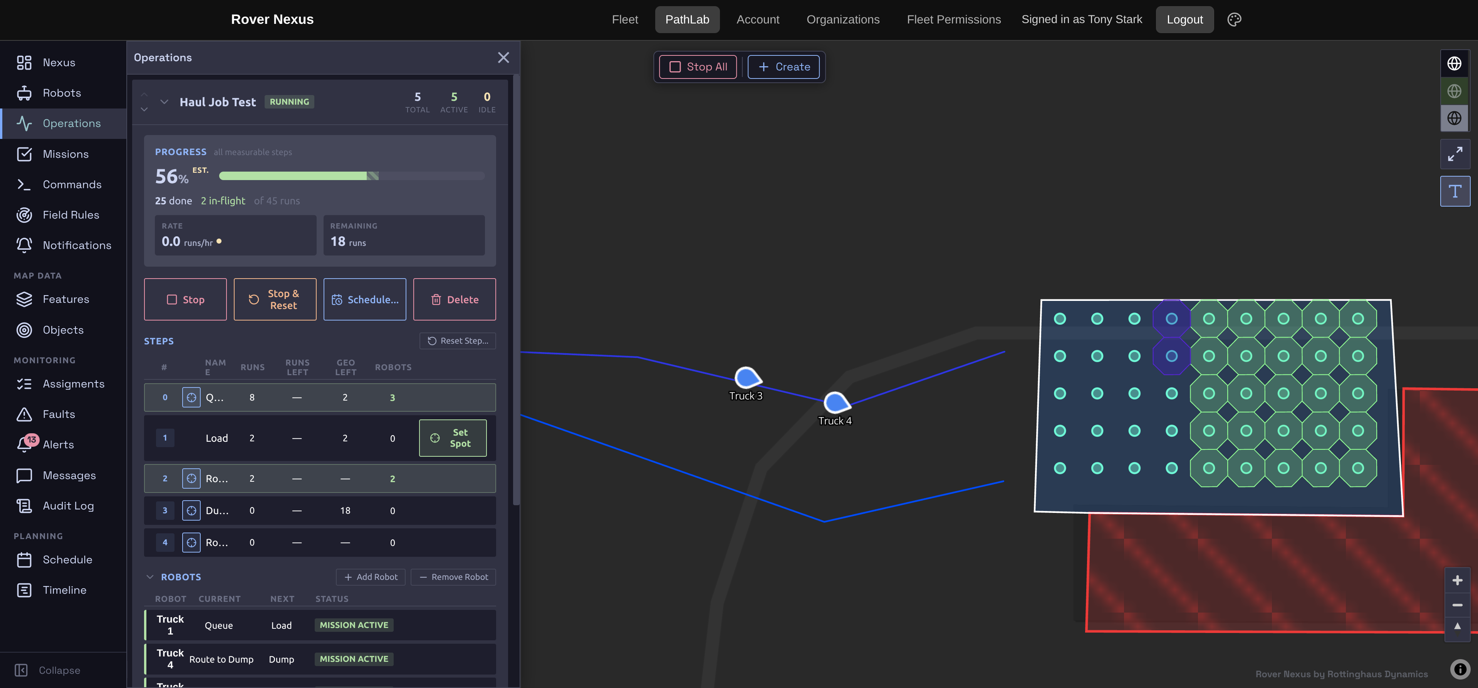This screenshot has height=688, width=1478.
Task: Click Add Robot
Action: tap(371, 577)
